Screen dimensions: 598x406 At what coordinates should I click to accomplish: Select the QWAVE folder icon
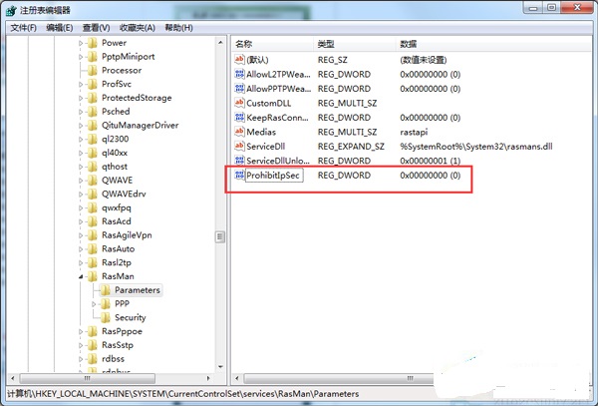pyautogui.click(x=93, y=181)
